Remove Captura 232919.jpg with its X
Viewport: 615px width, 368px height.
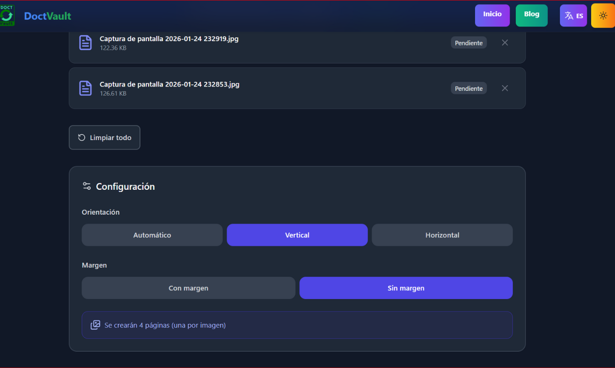[505, 43]
